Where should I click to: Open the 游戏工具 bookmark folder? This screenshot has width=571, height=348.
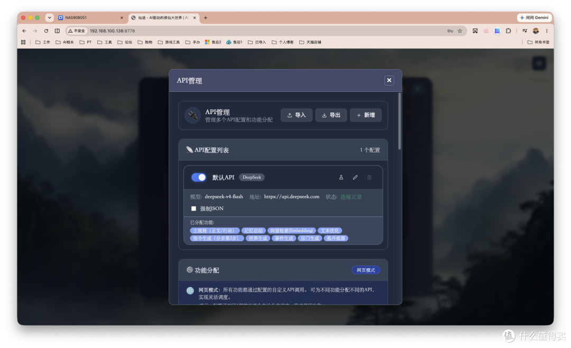point(169,42)
